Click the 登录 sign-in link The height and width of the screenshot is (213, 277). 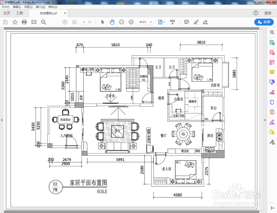268,13
